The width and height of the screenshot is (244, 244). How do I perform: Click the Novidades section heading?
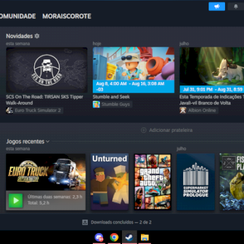click(20, 36)
